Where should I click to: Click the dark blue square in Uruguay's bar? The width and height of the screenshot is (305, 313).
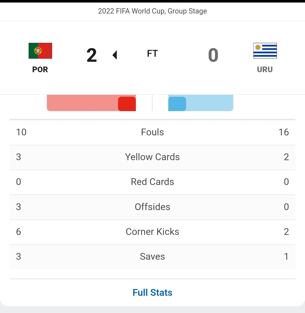[x=177, y=104]
